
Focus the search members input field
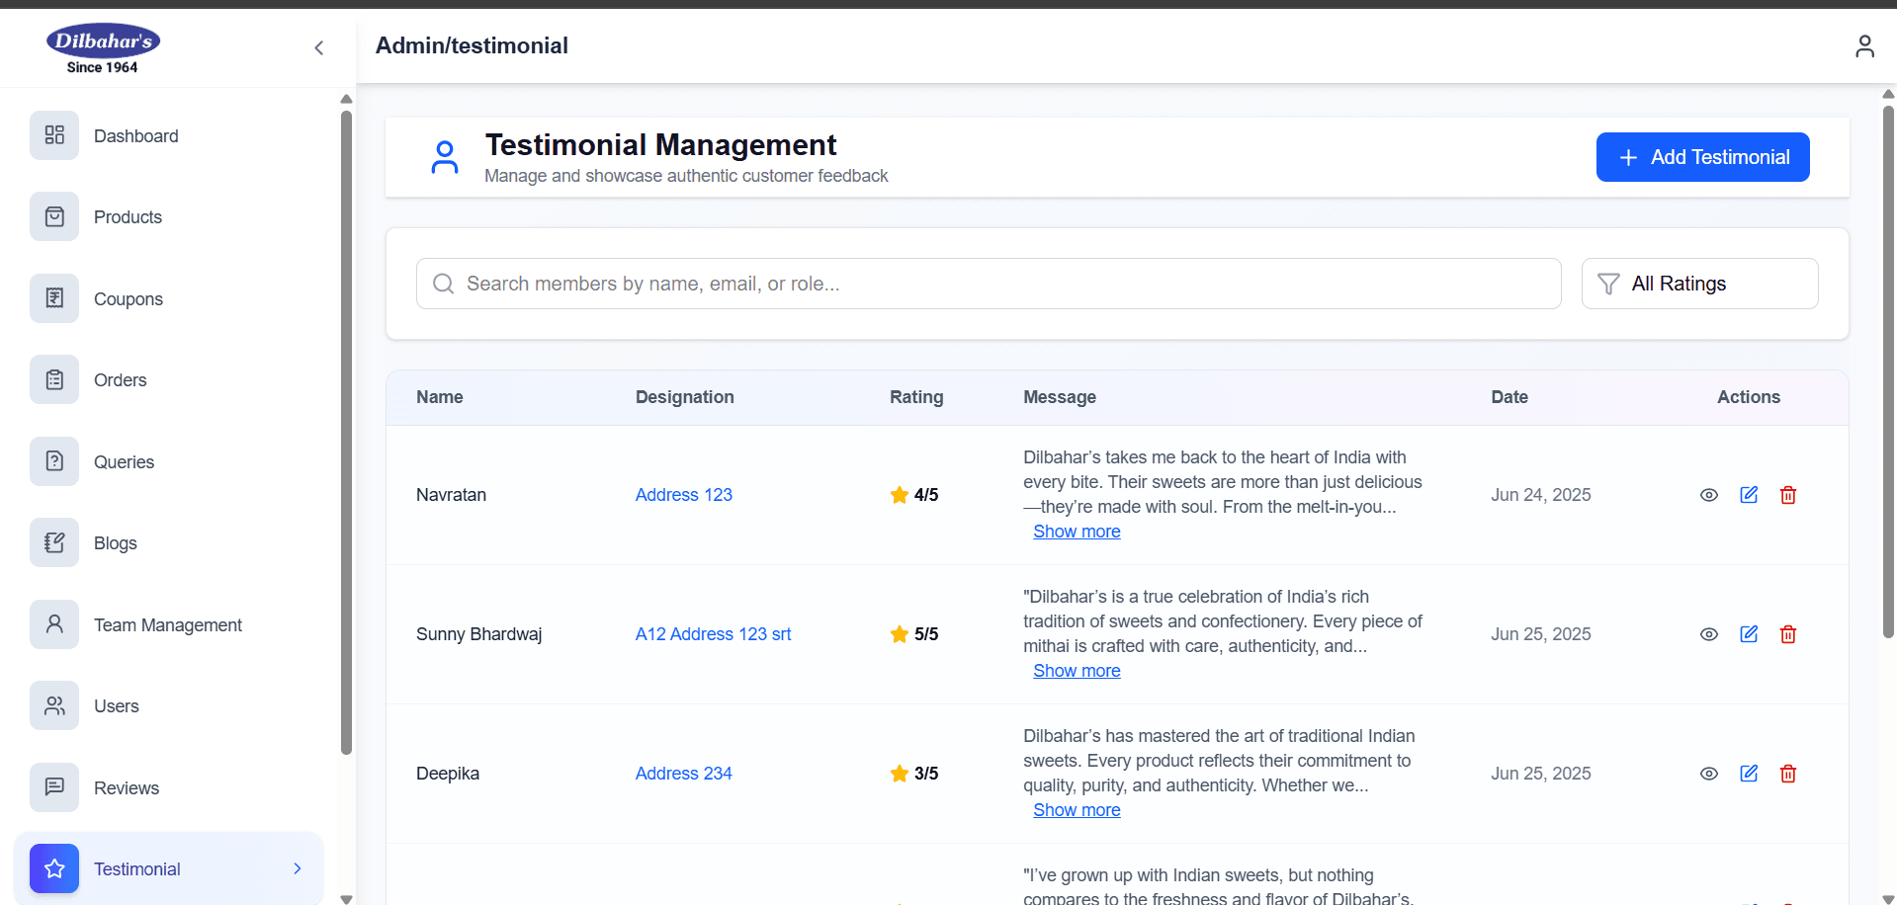(x=989, y=284)
